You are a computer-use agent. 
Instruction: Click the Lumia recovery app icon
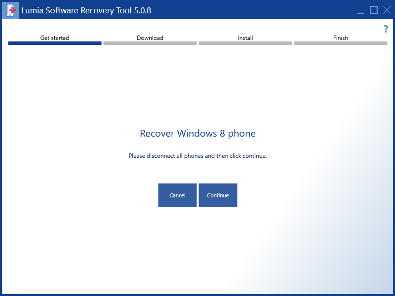coord(10,10)
